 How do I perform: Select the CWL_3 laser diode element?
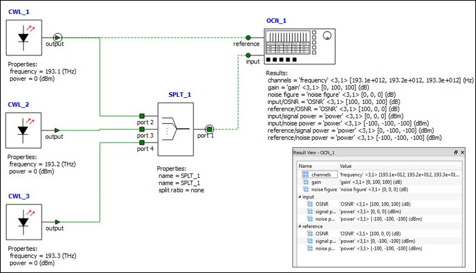(24, 222)
